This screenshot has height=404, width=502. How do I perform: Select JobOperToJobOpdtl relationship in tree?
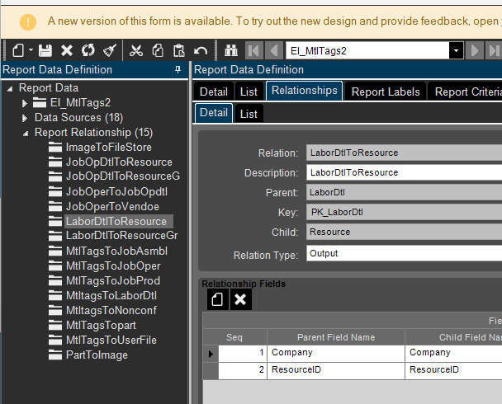(x=116, y=192)
